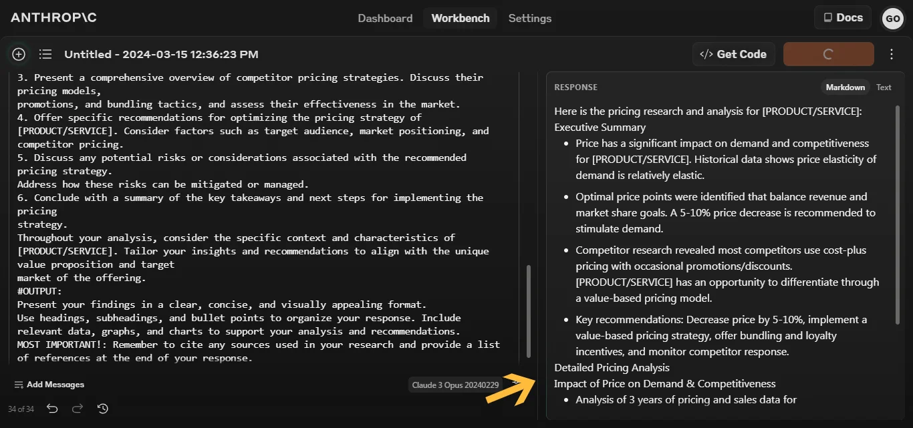
Task: Click the Get Code button
Action: click(733, 54)
